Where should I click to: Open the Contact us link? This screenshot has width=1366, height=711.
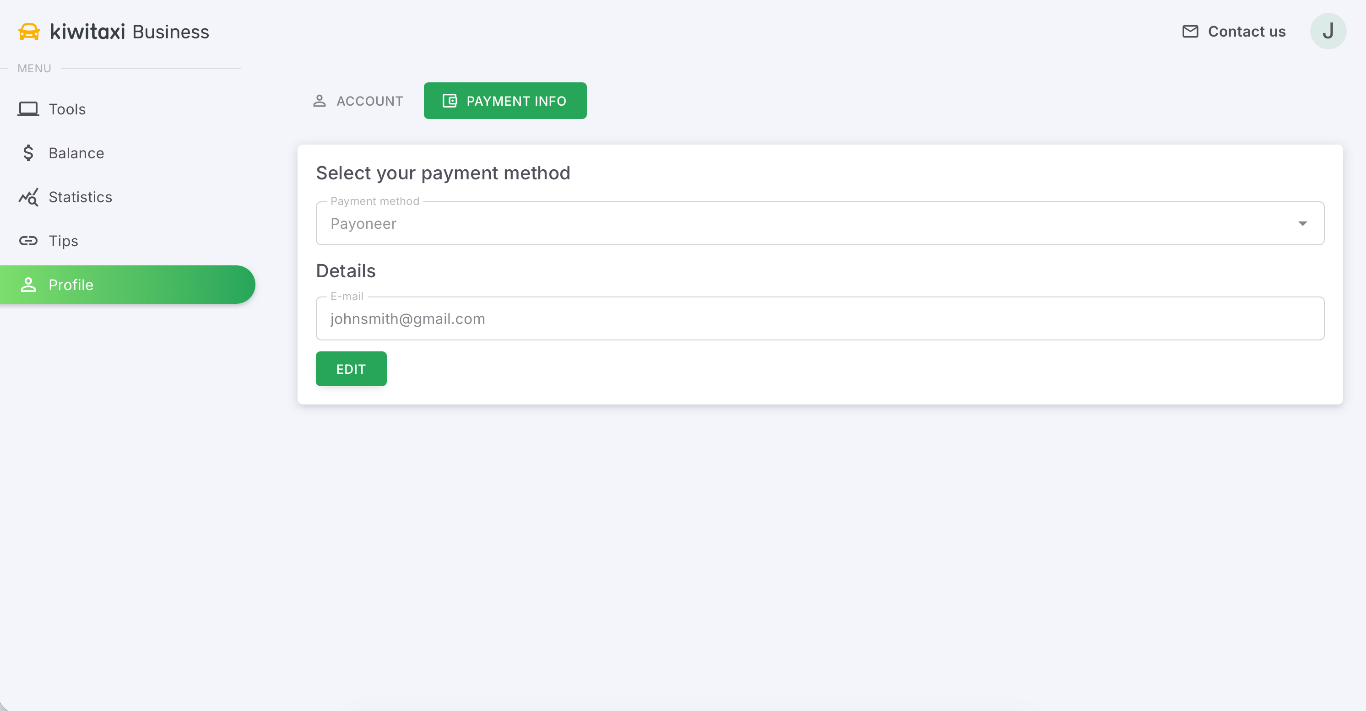point(1233,31)
